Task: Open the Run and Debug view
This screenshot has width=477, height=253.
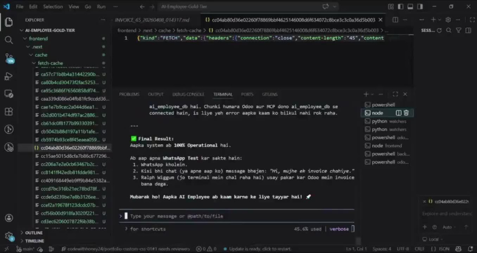Action: pos(9,76)
